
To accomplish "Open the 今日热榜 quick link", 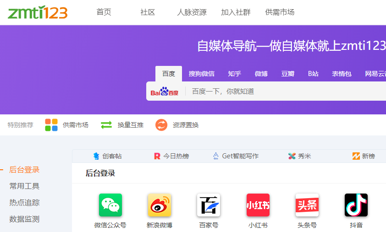I will [x=171, y=156].
